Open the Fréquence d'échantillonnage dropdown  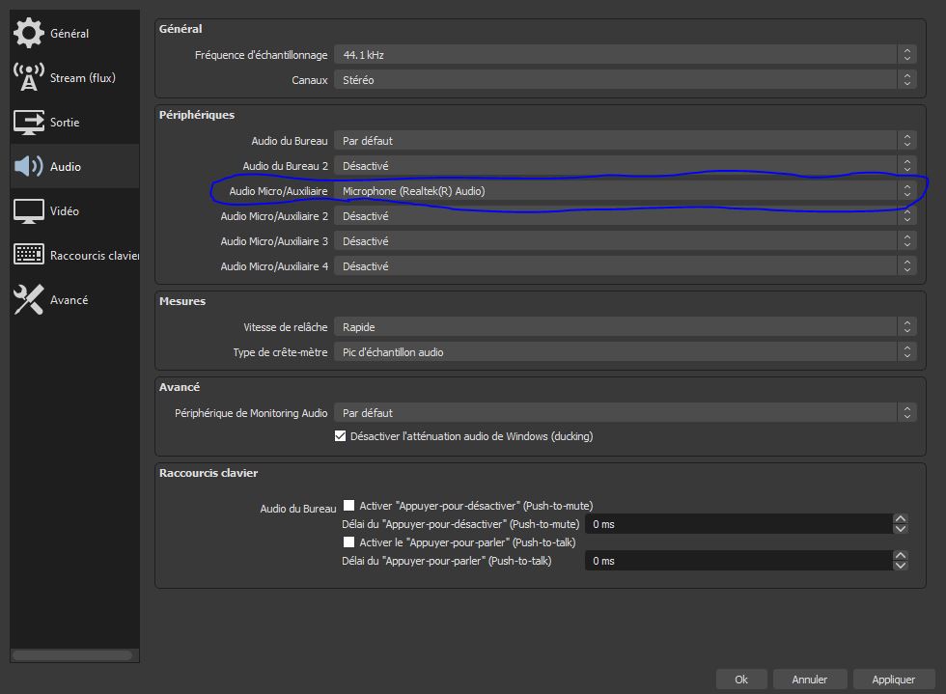[x=626, y=55]
